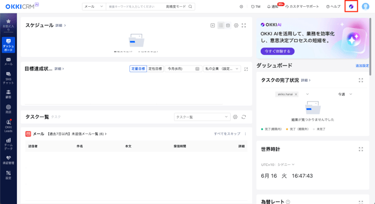Viewport: 375px width, 204px height.
Task: Open カスタマーサポート in header
Action: pos(302,7)
